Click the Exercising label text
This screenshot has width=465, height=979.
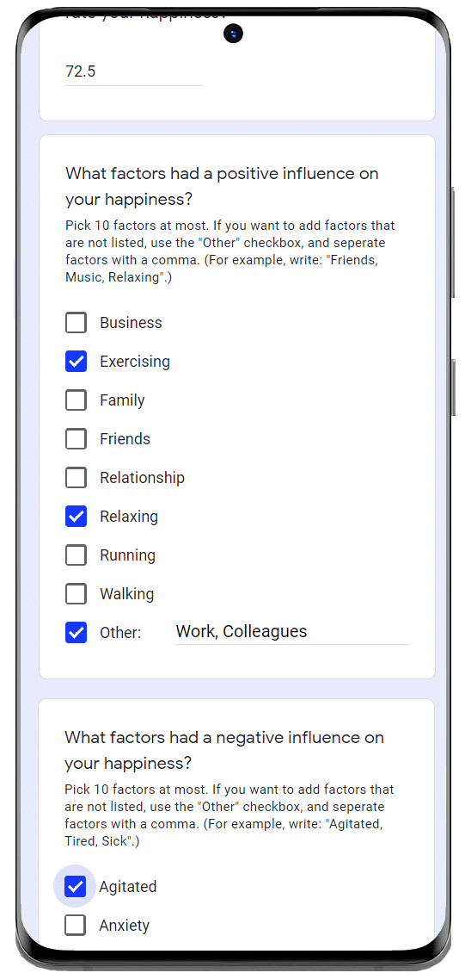[135, 362]
